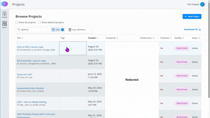Open LEFP - Intro to Media Writing project
210x118 pixels.
(31, 102)
